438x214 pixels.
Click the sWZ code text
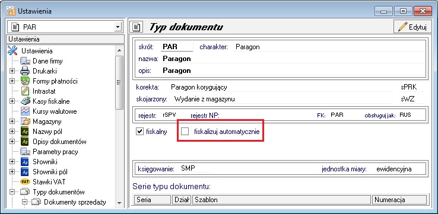point(407,99)
